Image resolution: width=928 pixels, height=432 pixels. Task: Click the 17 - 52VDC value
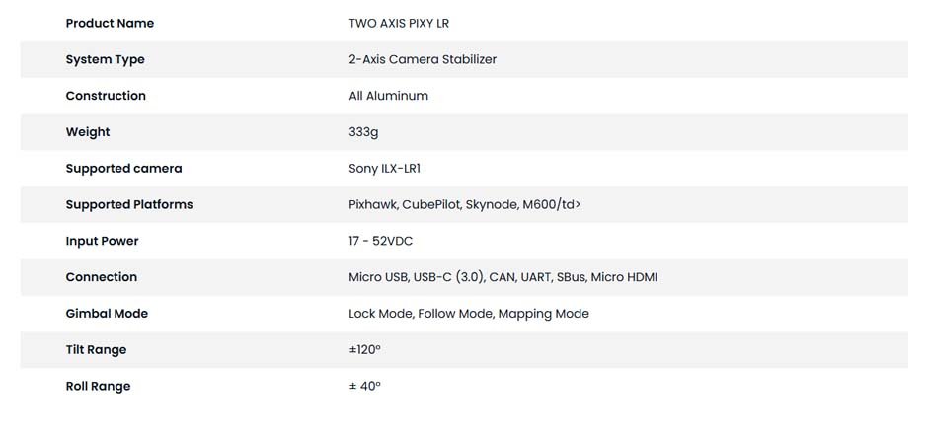click(x=380, y=241)
